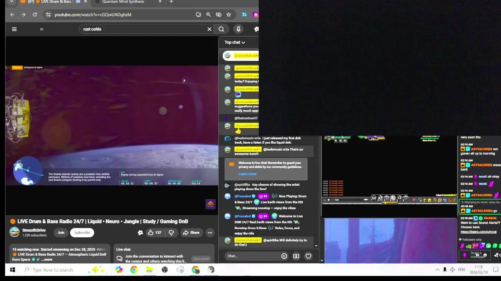Open site information icon beside the URL
Image resolution: width=501 pixels, height=281 pixels.
tap(48, 14)
